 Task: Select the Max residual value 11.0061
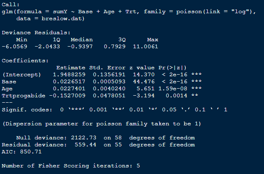[x=146, y=47]
